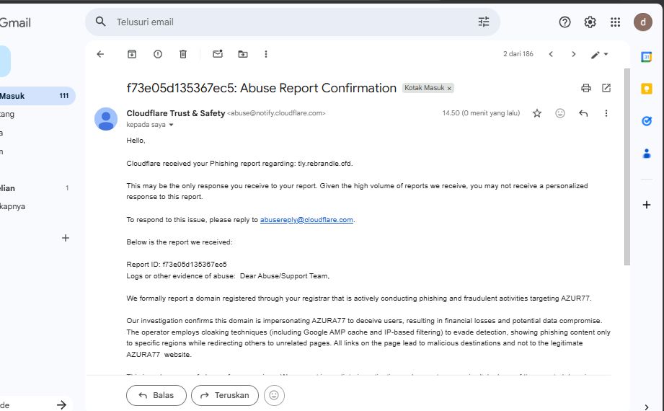Viewport: 664px width, 411px height.
Task: Remove the Kotak Masuk label
Action: coord(449,88)
